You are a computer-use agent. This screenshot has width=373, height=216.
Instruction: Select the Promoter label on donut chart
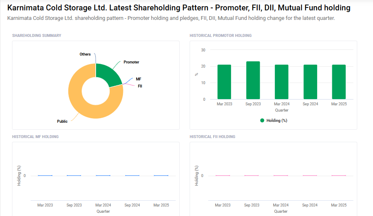pos(131,62)
